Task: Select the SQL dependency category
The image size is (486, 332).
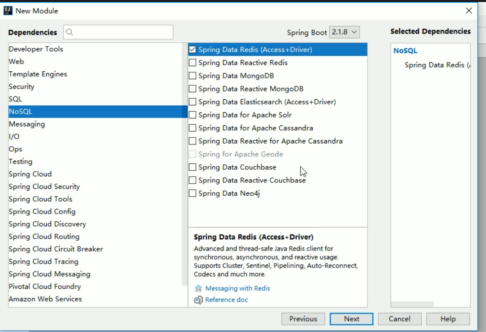Action: coord(15,99)
